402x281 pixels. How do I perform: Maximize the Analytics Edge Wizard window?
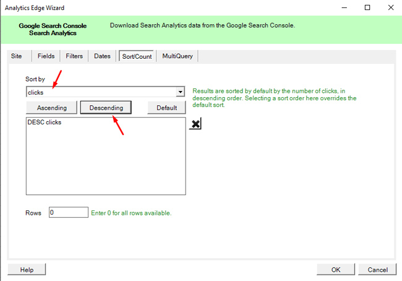[367, 8]
